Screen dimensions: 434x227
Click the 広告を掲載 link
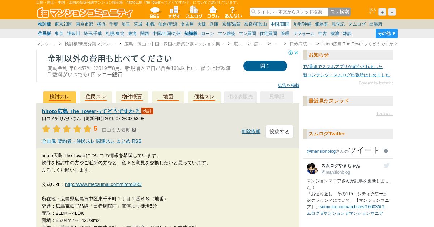pyautogui.click(x=289, y=85)
